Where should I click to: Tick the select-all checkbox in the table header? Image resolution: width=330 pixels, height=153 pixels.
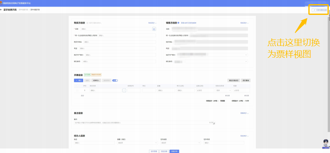pos(77,86)
